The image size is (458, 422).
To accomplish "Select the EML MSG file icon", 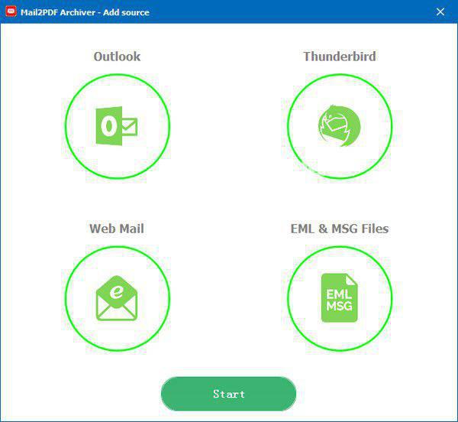I will (x=340, y=298).
